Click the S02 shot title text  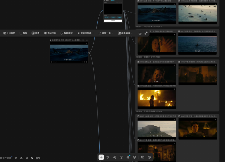point(199,1)
